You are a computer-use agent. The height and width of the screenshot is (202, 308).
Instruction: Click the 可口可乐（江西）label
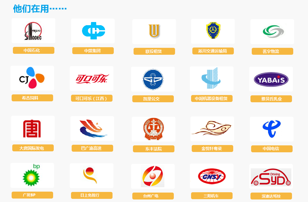point(92,98)
